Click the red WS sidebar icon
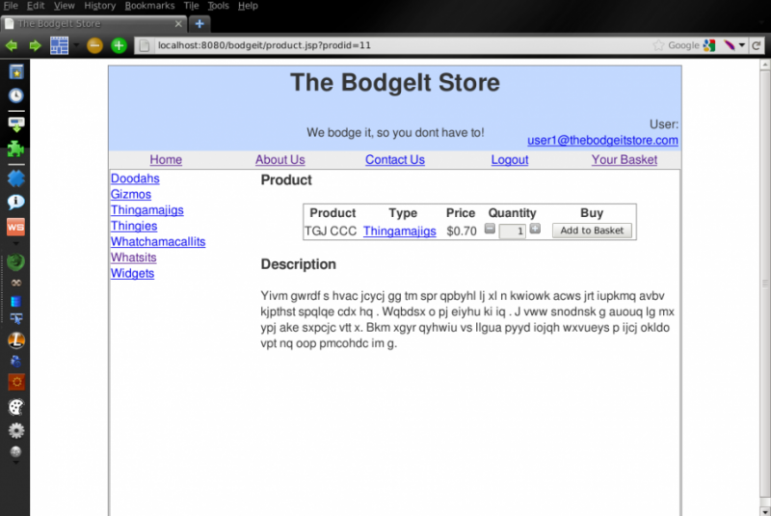Image resolution: width=771 pixels, height=516 pixels. pos(15,228)
